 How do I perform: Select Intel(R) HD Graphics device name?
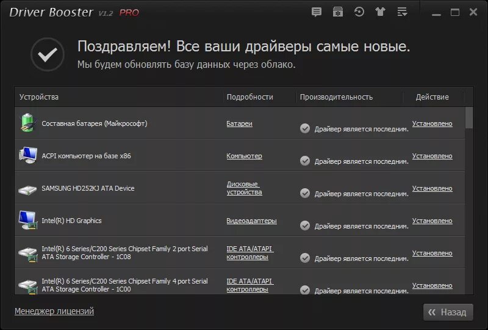(71, 221)
